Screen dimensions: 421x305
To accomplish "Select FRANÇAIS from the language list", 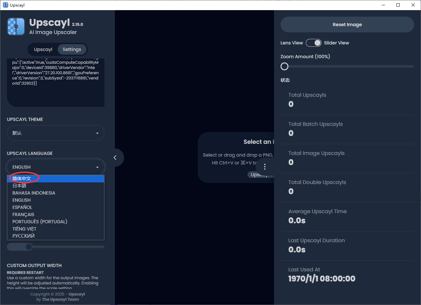I will (x=56, y=214).
